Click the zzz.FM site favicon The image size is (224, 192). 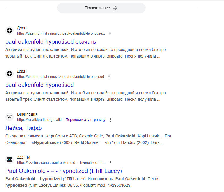9,160
